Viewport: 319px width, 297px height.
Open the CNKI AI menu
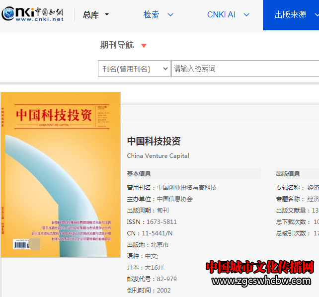click(x=221, y=15)
